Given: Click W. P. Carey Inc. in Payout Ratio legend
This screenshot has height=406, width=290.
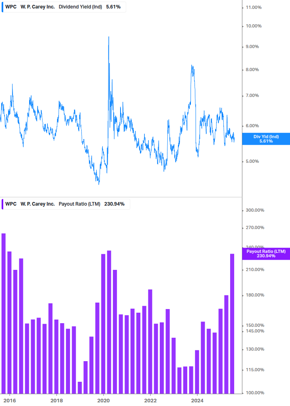Looking at the screenshot, I should pyautogui.click(x=38, y=204).
